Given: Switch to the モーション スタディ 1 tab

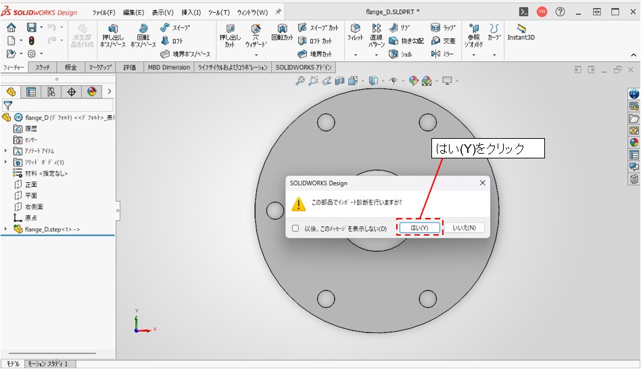Looking at the screenshot, I should point(51,364).
